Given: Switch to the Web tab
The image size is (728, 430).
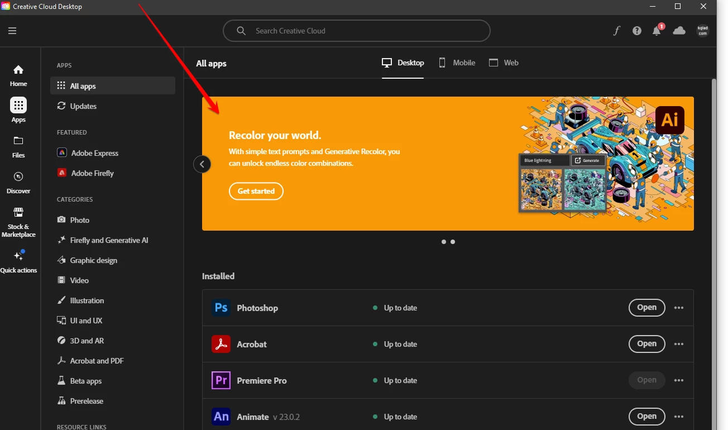Looking at the screenshot, I should [504, 63].
